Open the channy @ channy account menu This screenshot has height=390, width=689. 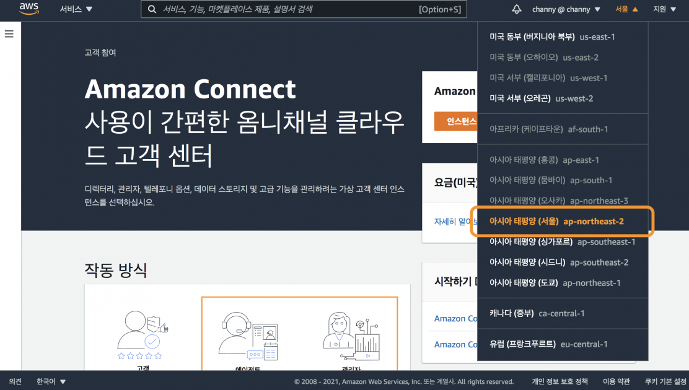click(x=566, y=9)
